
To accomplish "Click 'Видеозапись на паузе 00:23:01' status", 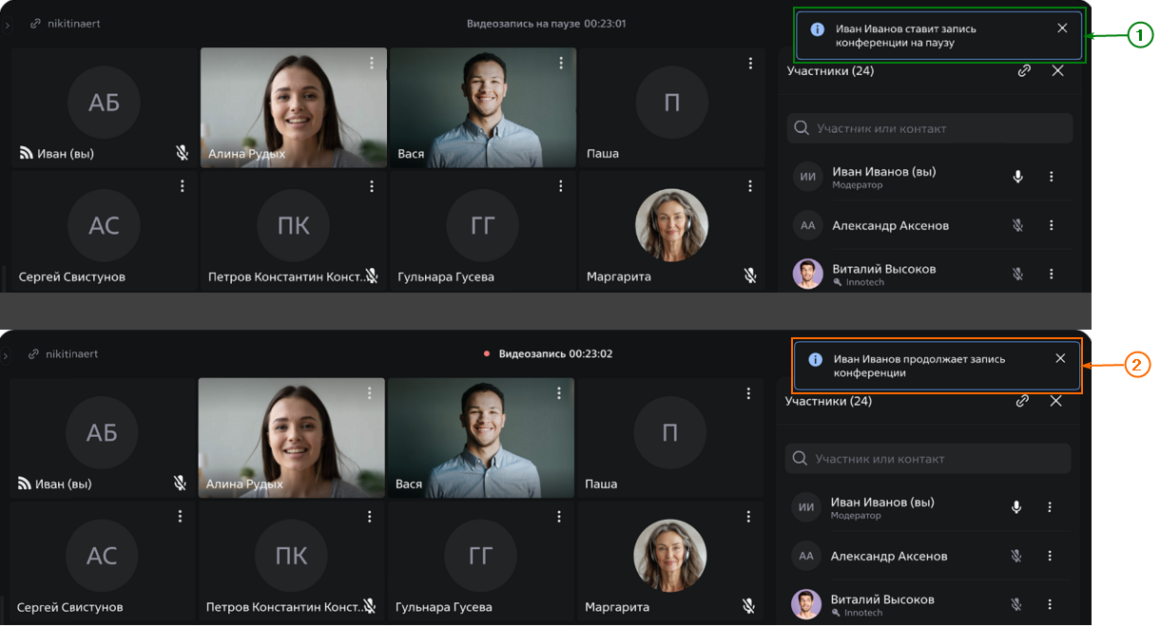I will (x=546, y=24).
